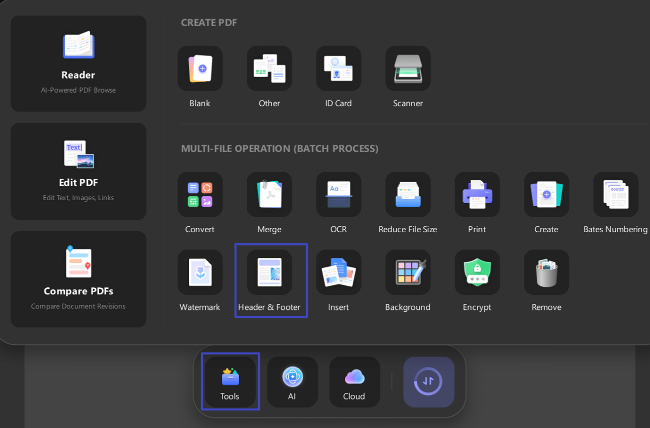Click the Edit PDF card

tap(78, 171)
